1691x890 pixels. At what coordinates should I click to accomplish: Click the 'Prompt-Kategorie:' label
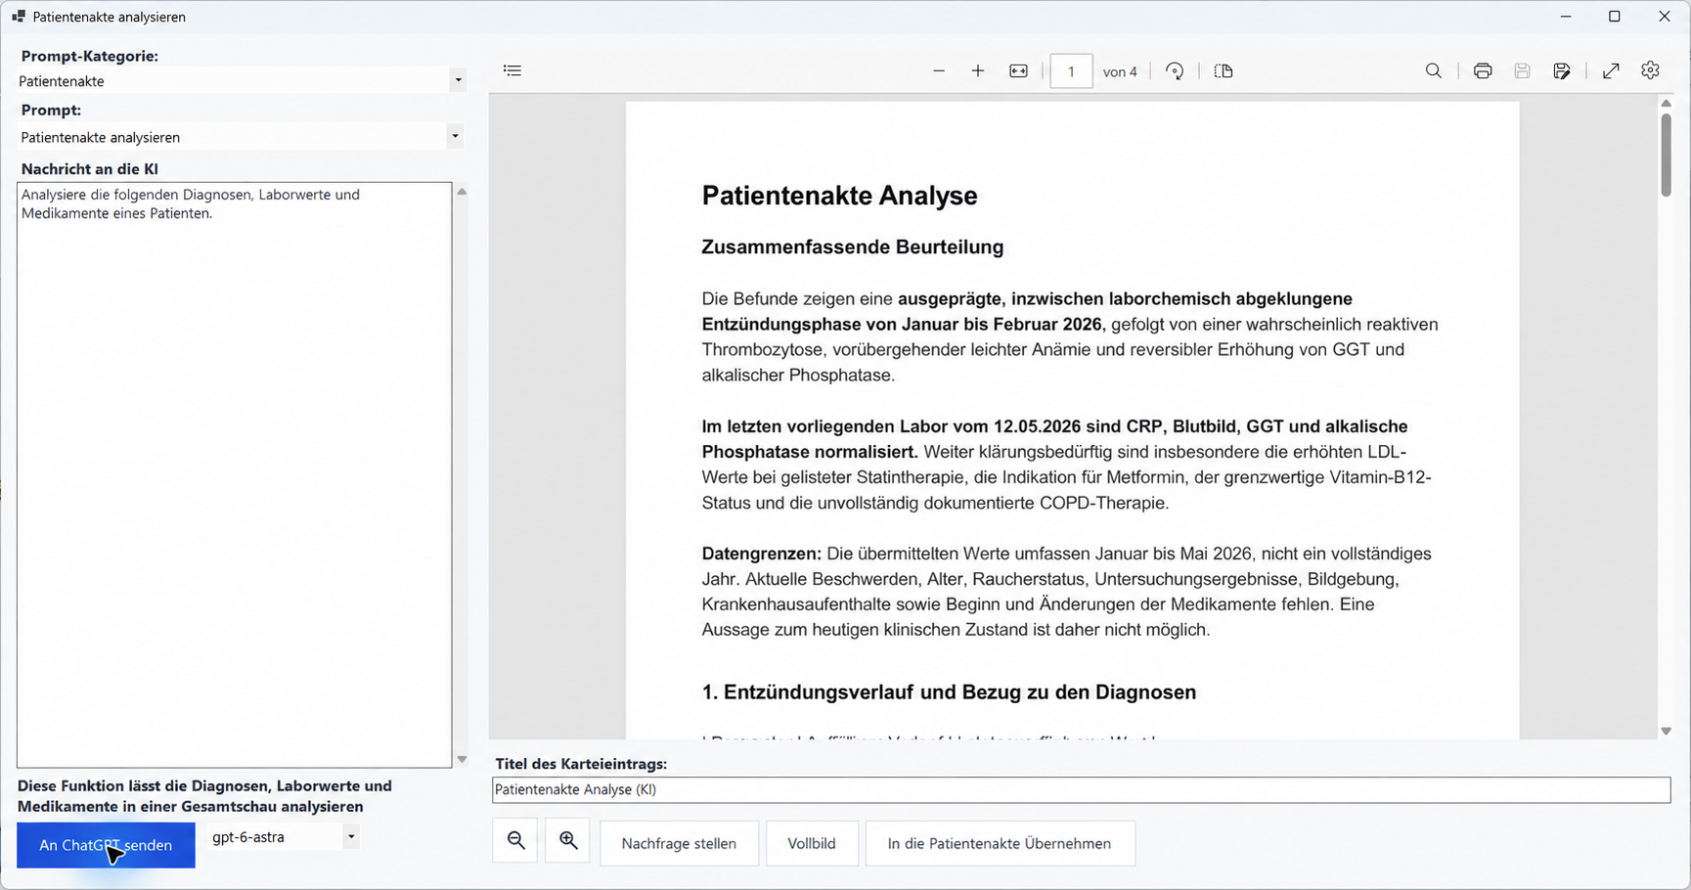point(89,56)
